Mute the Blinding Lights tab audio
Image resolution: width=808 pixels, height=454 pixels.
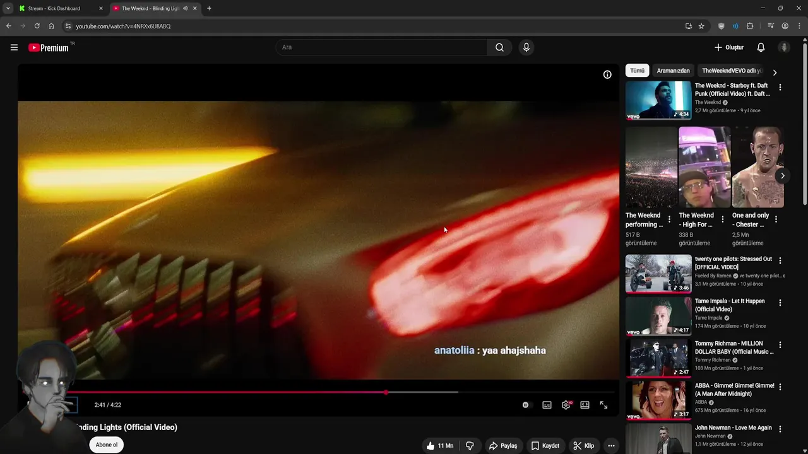coord(185,8)
